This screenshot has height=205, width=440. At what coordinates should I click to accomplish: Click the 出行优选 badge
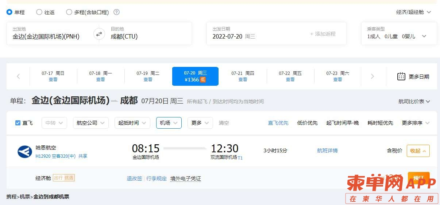[64, 178]
